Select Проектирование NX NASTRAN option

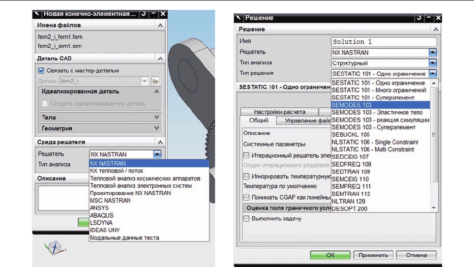click(x=149, y=193)
